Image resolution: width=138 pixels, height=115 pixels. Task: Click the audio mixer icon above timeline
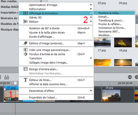click(x=7, y=77)
